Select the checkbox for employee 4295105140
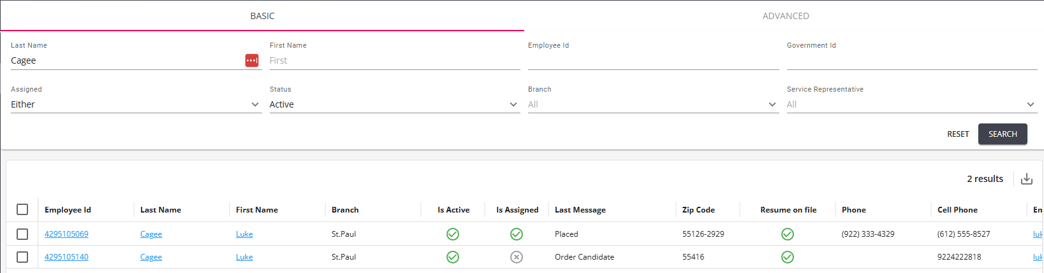Image resolution: width=1044 pixels, height=273 pixels. (x=22, y=257)
